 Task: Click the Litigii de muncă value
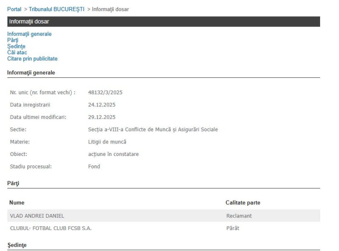pos(107,142)
